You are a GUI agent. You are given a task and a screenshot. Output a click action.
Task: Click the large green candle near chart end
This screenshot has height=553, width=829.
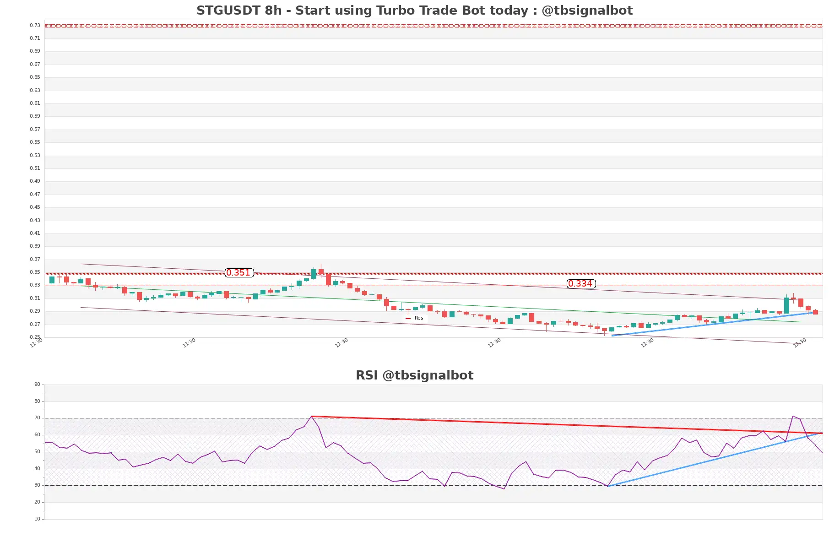[x=786, y=305]
